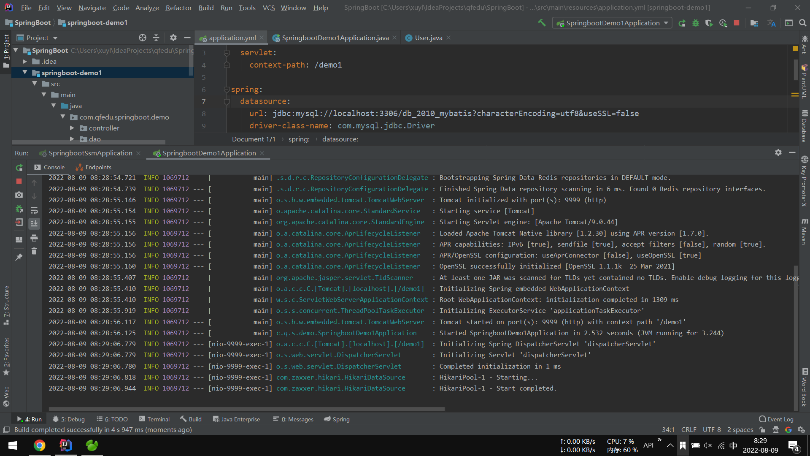The width and height of the screenshot is (810, 456).
Task: Collapse springboot-demo1 module node
Action: (25, 73)
